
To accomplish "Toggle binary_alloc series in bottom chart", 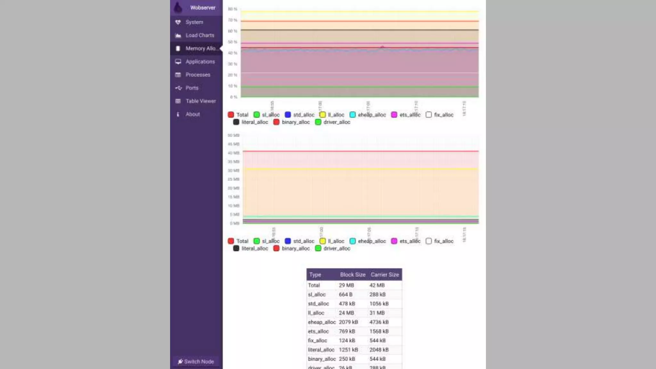I will point(276,248).
